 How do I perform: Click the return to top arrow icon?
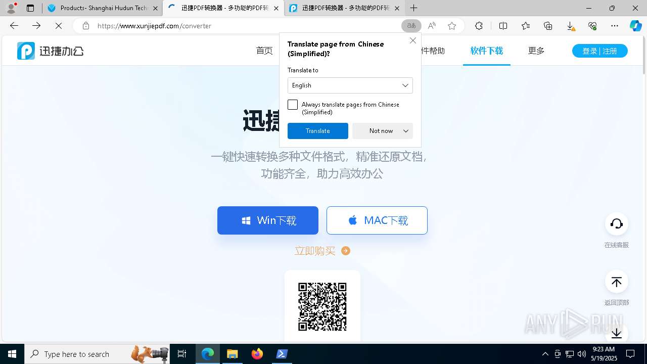click(x=617, y=282)
